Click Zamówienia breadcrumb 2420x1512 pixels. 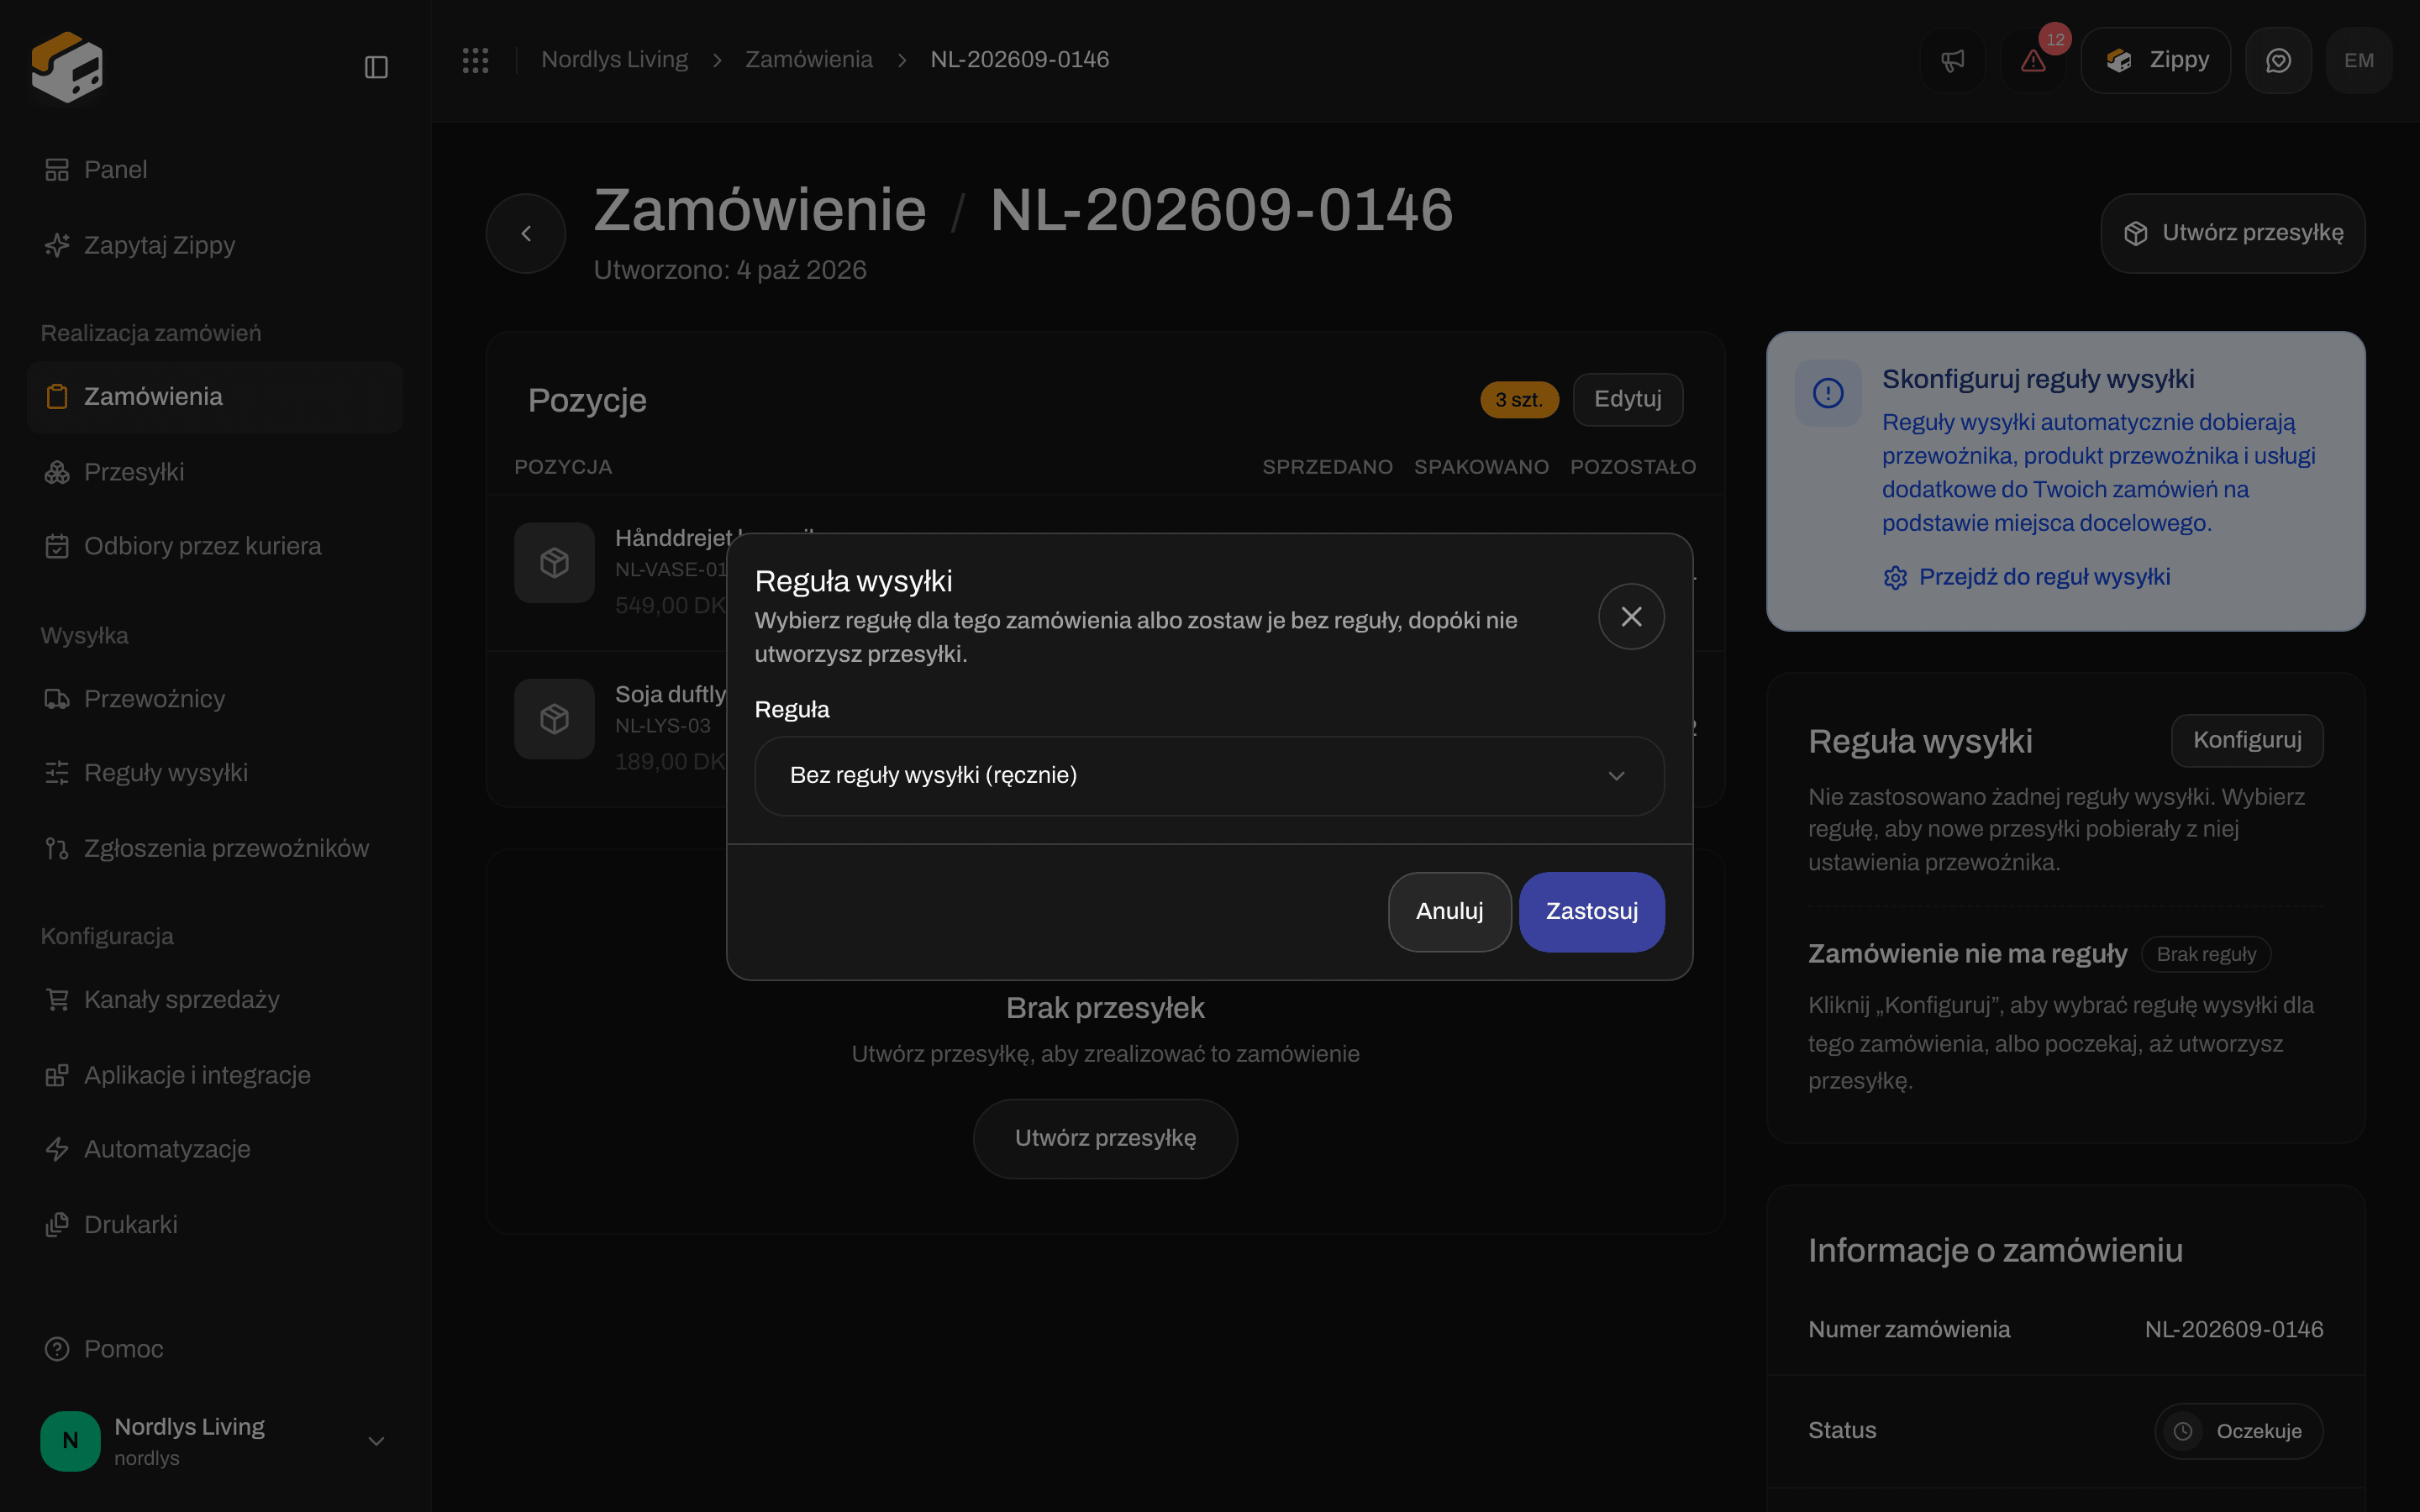click(x=808, y=60)
